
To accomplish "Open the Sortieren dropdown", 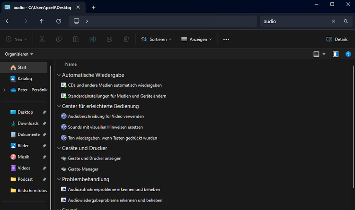I will (156, 39).
